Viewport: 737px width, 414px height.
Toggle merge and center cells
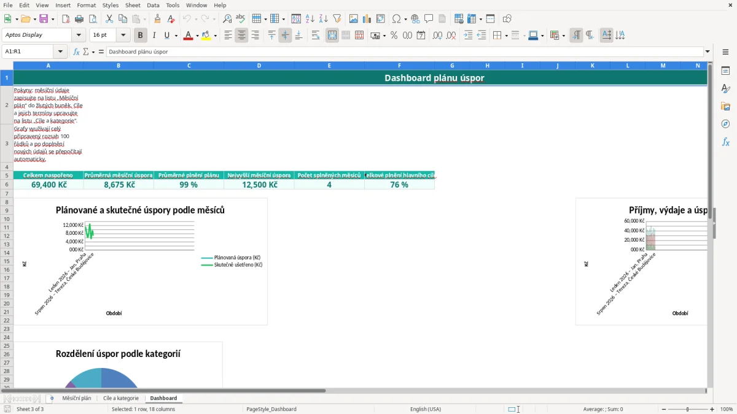pos(332,36)
